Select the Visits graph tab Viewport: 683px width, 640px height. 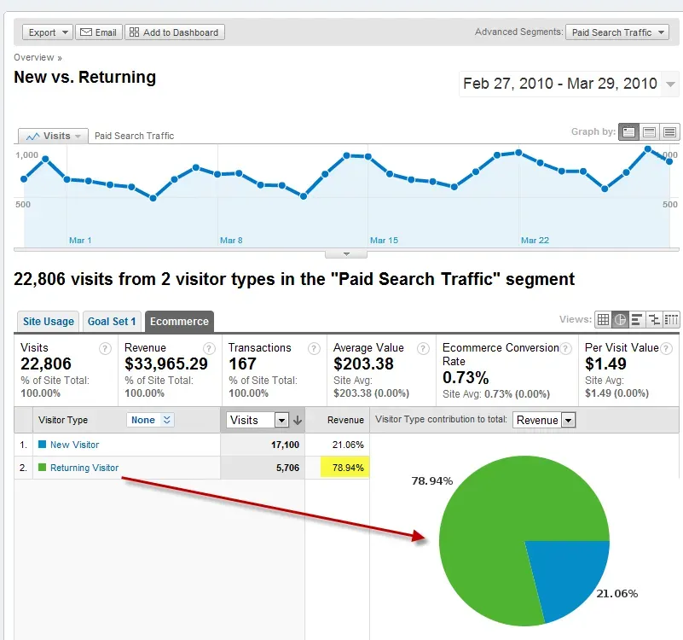52,135
